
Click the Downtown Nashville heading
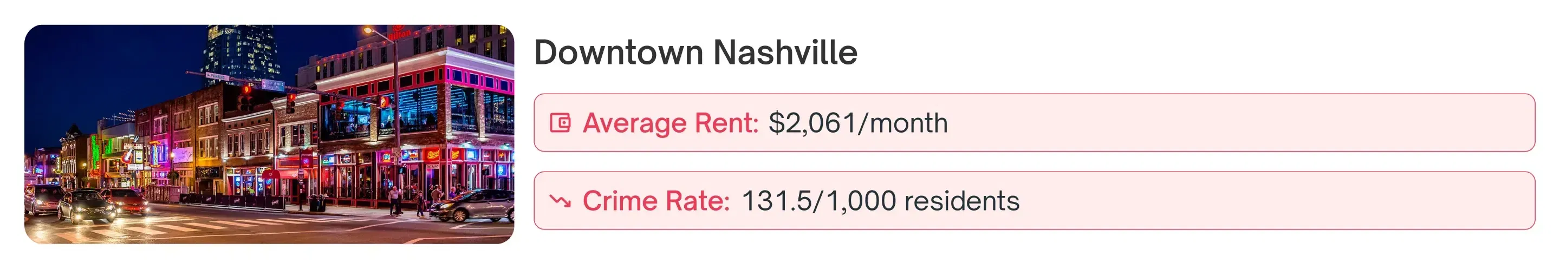click(x=695, y=52)
